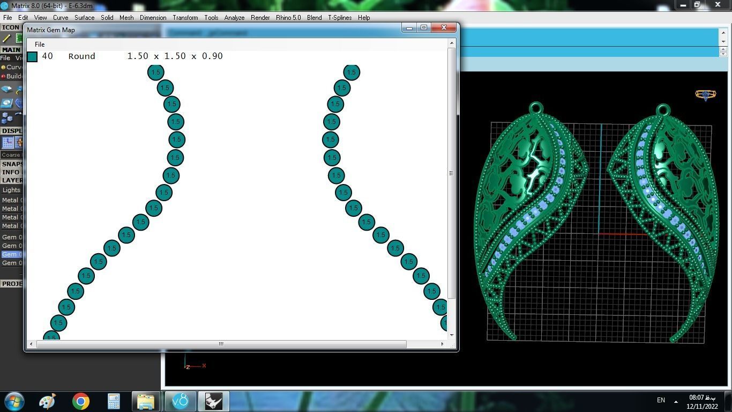
Task: Expand the INFO panel header
Action: pos(11,172)
